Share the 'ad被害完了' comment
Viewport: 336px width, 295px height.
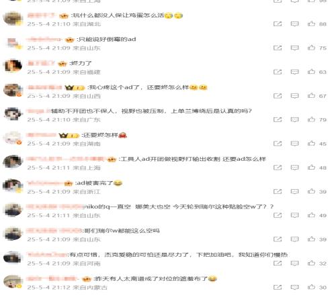(278, 191)
